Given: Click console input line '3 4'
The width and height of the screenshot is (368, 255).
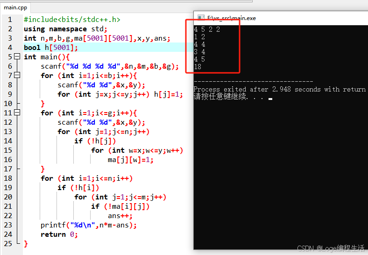Looking at the screenshot, I should click(x=199, y=52).
